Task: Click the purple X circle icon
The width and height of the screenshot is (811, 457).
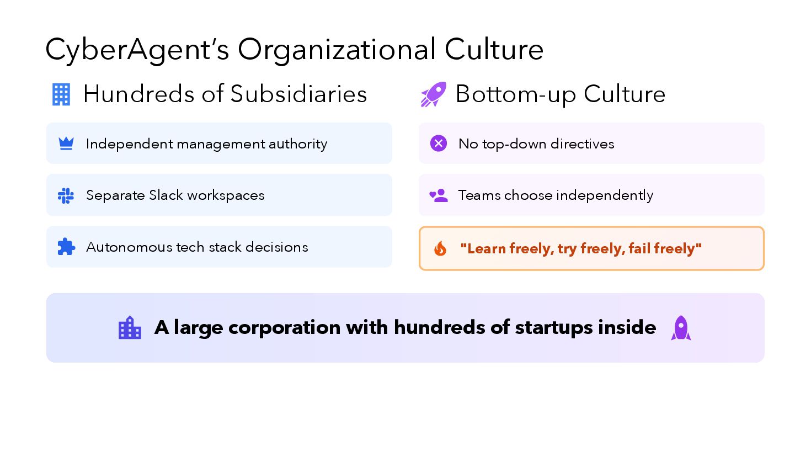Action: pyautogui.click(x=439, y=144)
